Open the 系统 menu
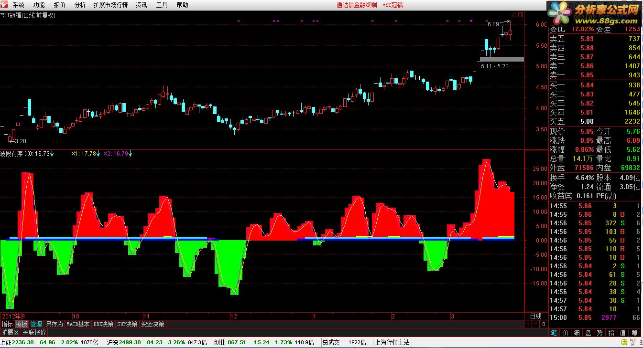643x348 pixels. (x=19, y=5)
